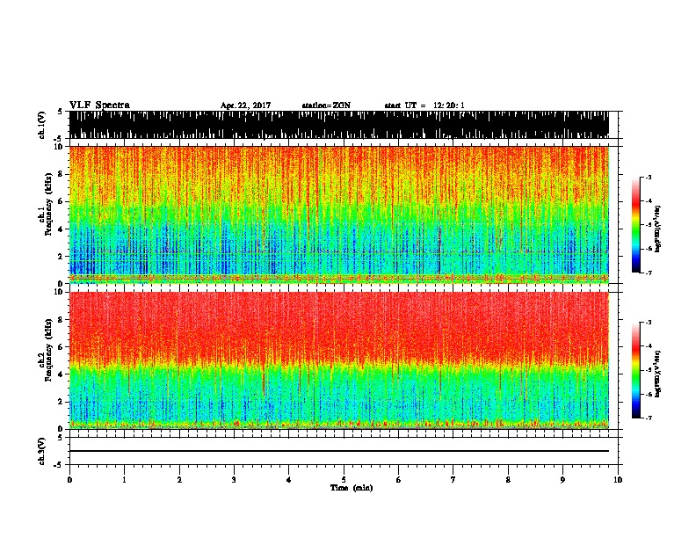The width and height of the screenshot is (696, 538).
Task: Click the "station=ZGN" header label
Action: (x=326, y=105)
